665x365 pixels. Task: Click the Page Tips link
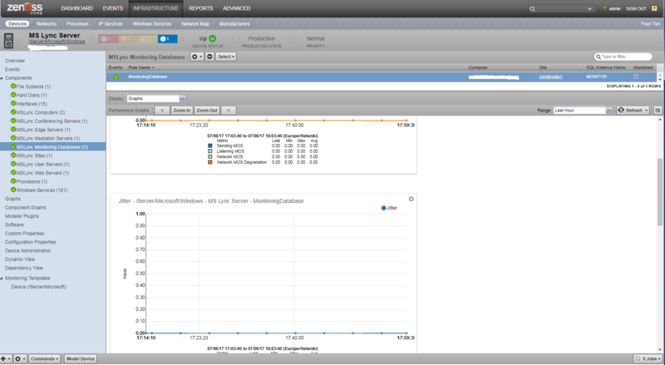(650, 24)
